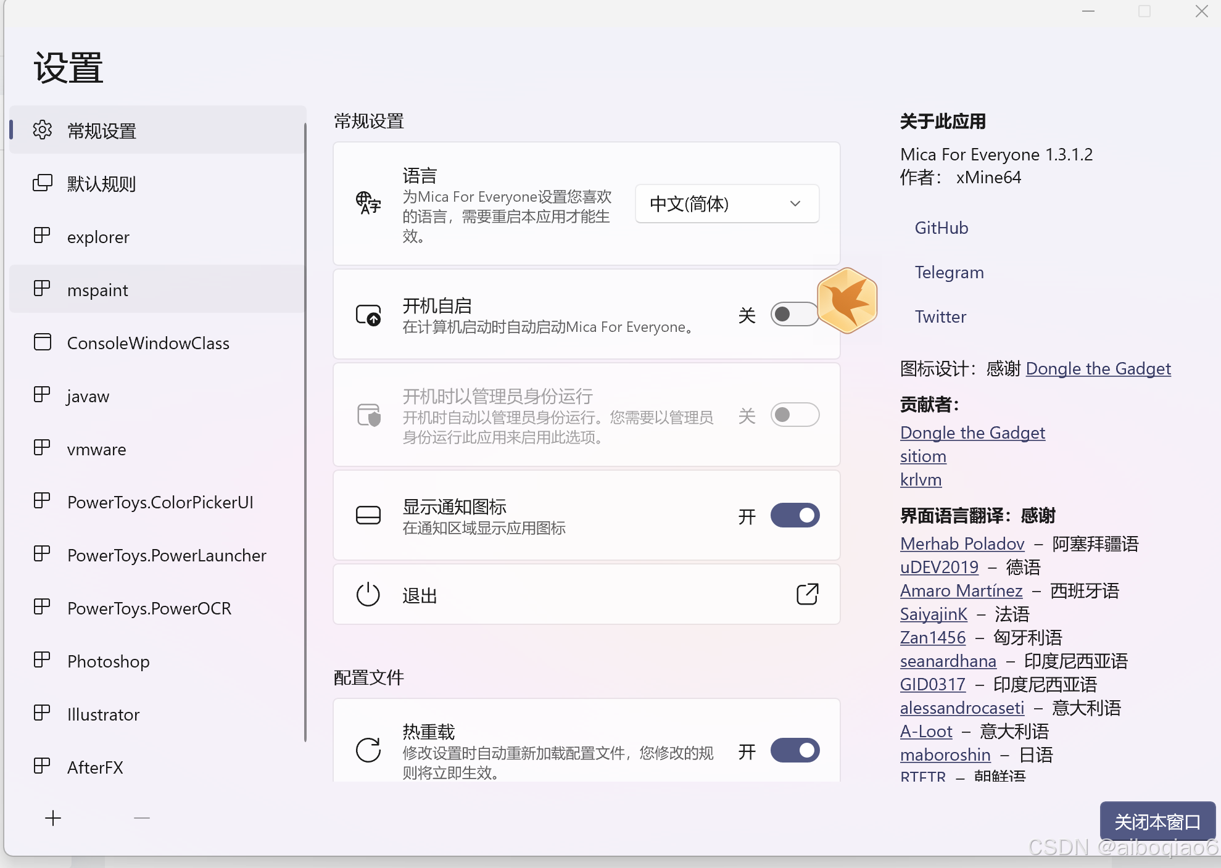1221x868 pixels.
Task: Select the explorer rule
Action: tap(157, 236)
